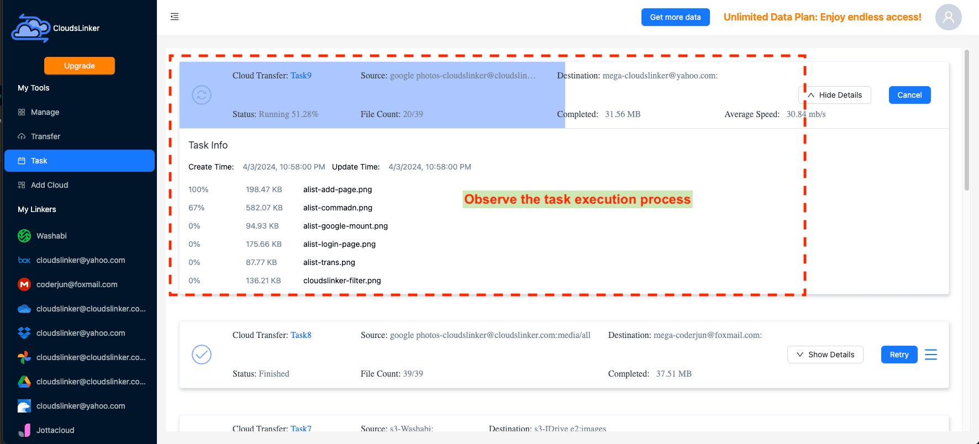Click the Get more data button
The image size is (979, 444).
click(x=675, y=17)
